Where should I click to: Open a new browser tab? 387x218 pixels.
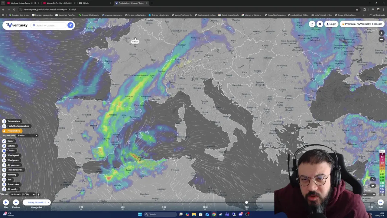point(152,3)
